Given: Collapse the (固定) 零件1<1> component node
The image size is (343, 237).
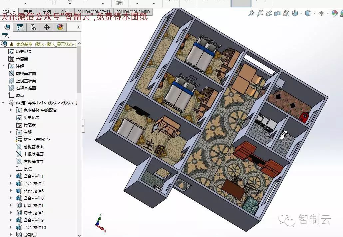Looking at the screenshot, I should click(x=3, y=103).
